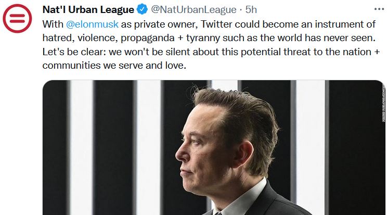Viewport: 388px width, 215px height.
Task: Open the tweet's three-dot more menu
Action: [x=380, y=9]
